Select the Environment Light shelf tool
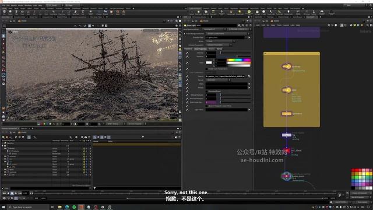This screenshot has height=210, width=373. tap(249, 12)
